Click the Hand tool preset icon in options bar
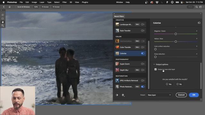The image size is (205, 115). 9,7
